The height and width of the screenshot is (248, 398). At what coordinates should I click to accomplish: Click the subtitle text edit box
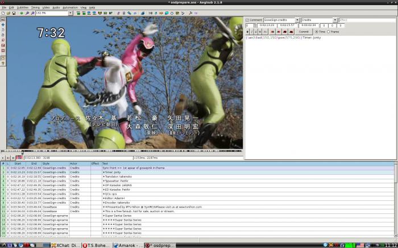click(320, 98)
